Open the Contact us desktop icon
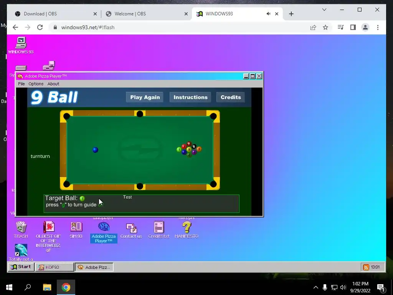Screen dimensions: 393x295 pyautogui.click(x=131, y=230)
